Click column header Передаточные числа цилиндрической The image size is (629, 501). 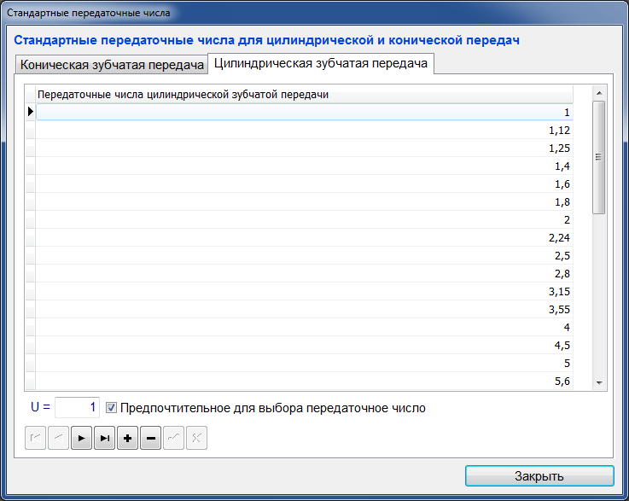(304, 95)
